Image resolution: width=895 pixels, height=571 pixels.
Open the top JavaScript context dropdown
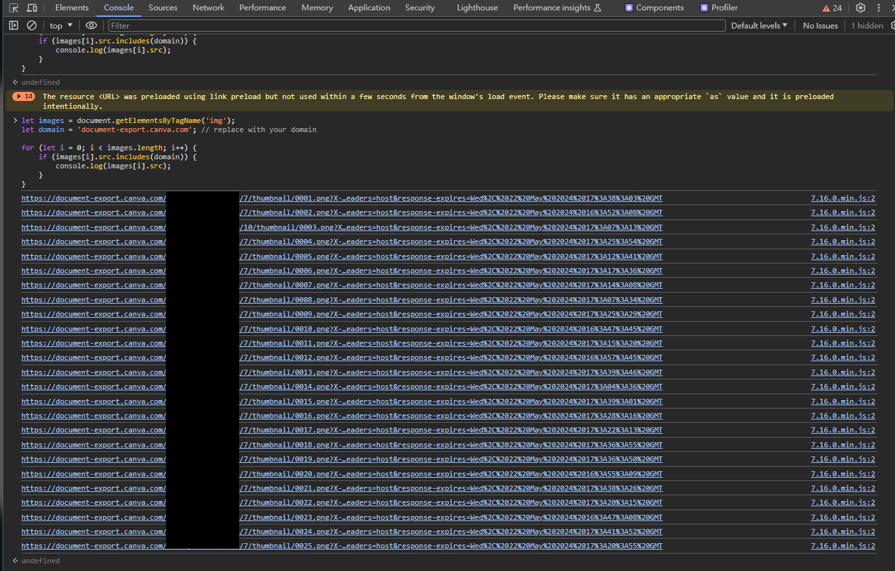[61, 25]
